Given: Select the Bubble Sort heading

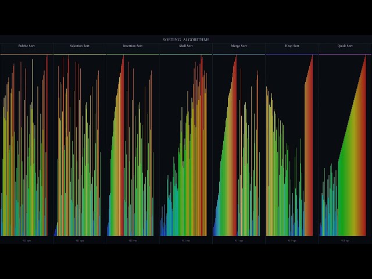Looking at the screenshot, I should [x=27, y=46].
